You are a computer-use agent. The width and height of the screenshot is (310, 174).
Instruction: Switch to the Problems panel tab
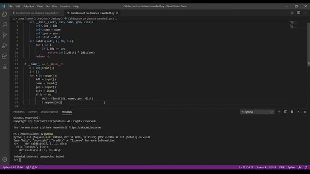(19, 112)
